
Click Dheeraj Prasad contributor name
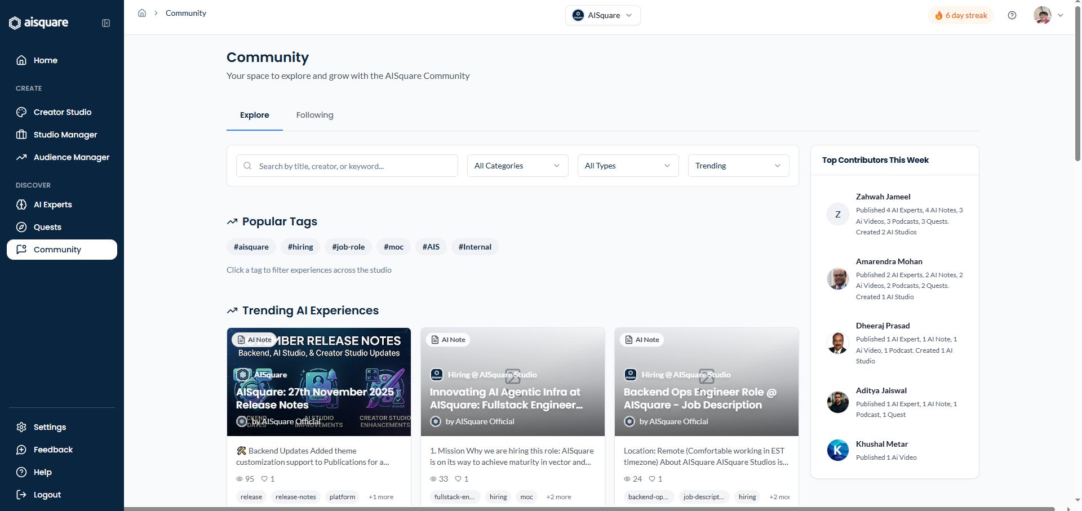[883, 326]
